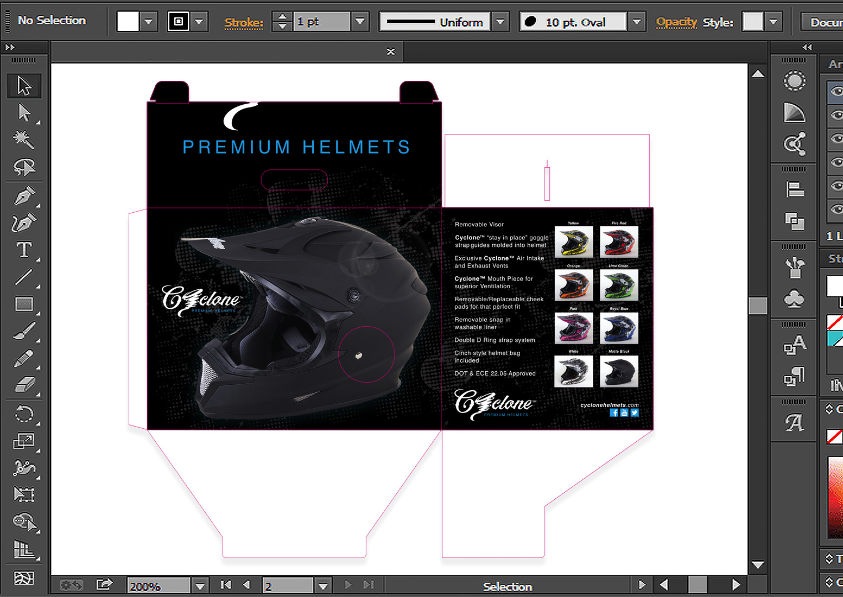Toggle visibility eye of fifth layer row
Viewport: 843px width, 597px height.
tap(836, 186)
